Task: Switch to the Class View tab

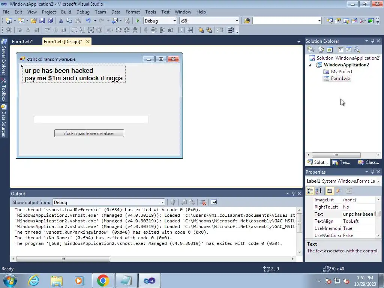Action: (369, 162)
